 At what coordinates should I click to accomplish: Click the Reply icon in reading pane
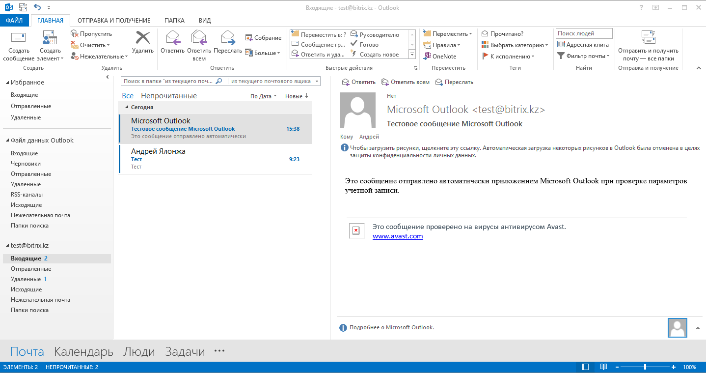pos(358,82)
